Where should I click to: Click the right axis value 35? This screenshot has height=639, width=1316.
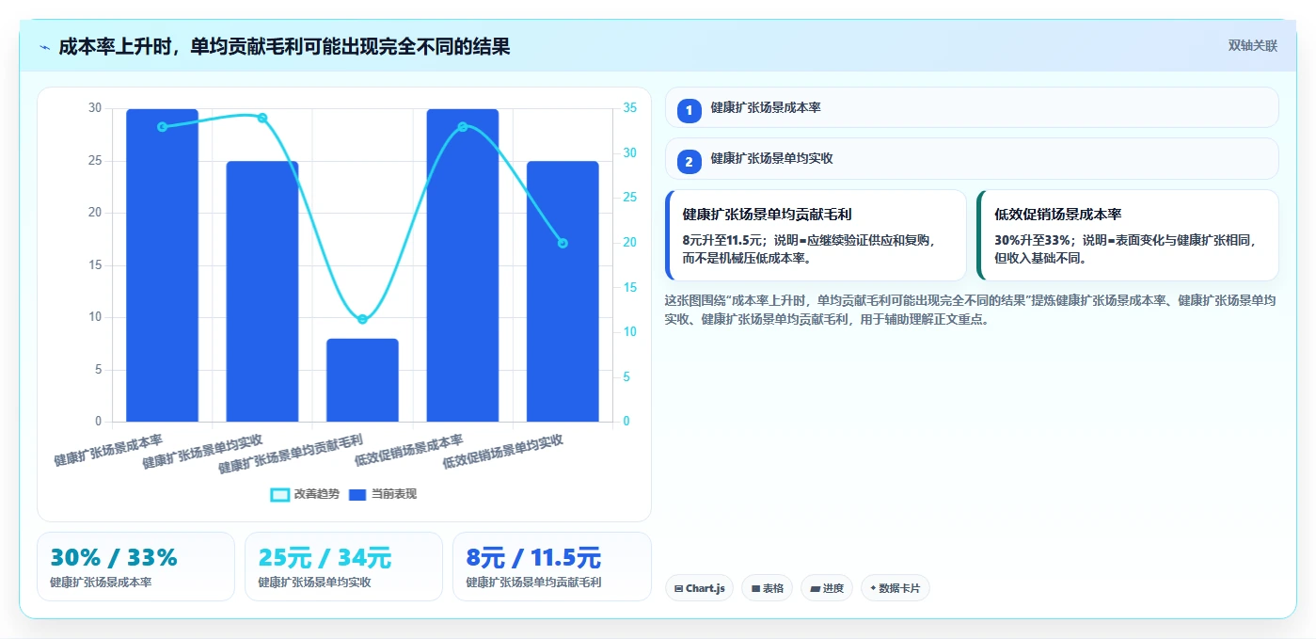pos(629,108)
